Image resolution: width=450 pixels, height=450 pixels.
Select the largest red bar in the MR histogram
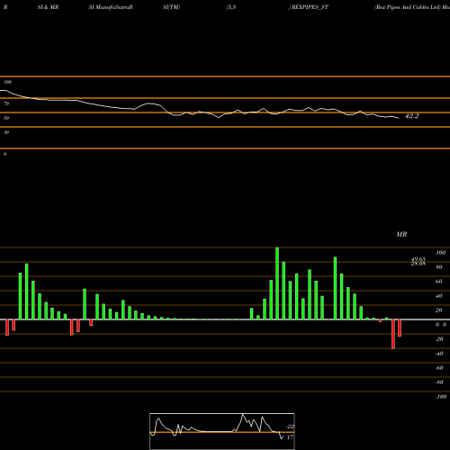click(x=393, y=334)
